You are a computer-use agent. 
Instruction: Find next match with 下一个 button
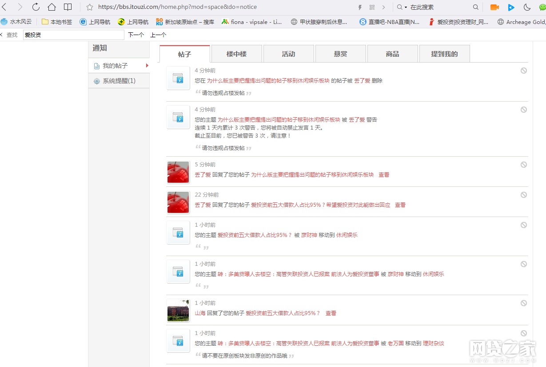[x=136, y=35]
